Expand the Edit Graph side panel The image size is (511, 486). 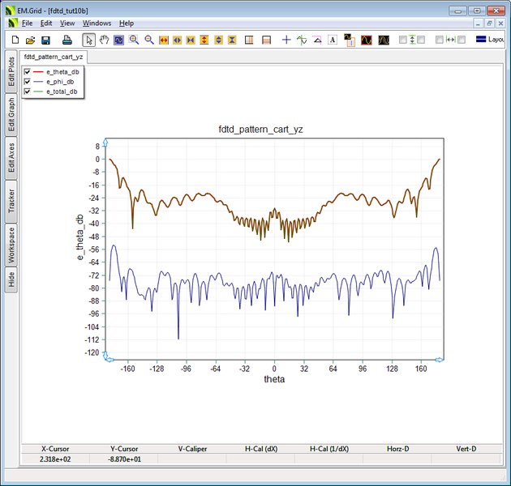coord(11,115)
